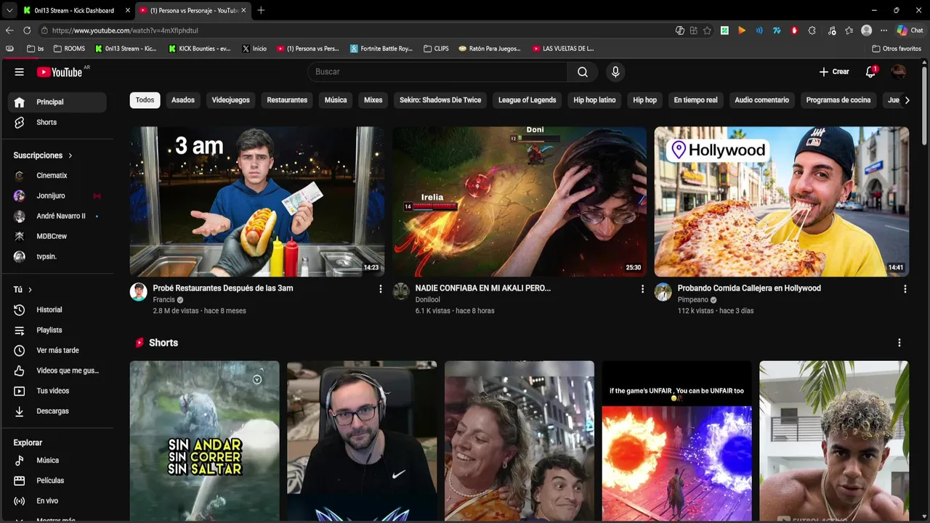Open Música under Explorar
The width and height of the screenshot is (930, 523).
(x=57, y=461)
